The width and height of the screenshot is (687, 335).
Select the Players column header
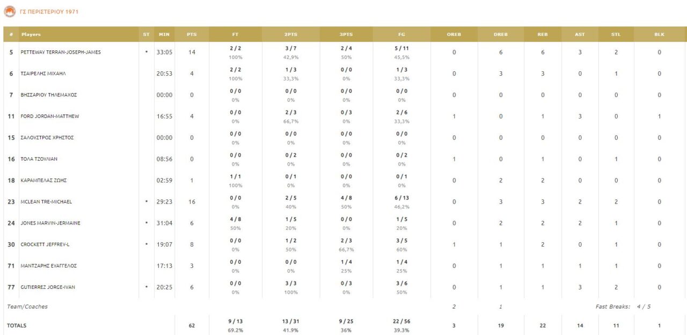(31, 34)
